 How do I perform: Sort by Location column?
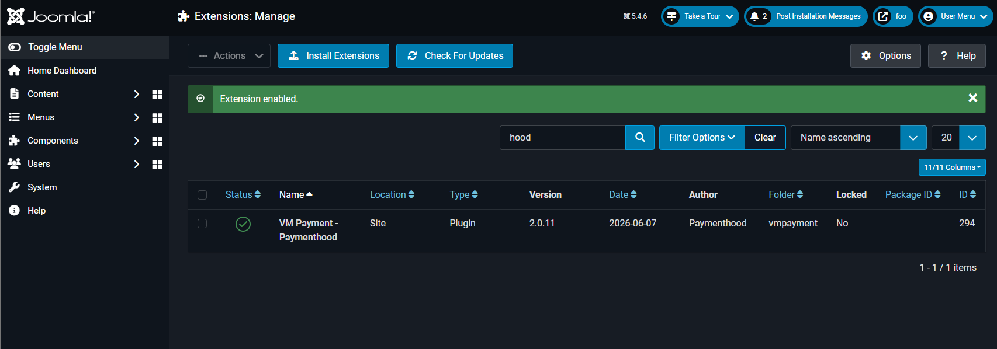pos(392,195)
